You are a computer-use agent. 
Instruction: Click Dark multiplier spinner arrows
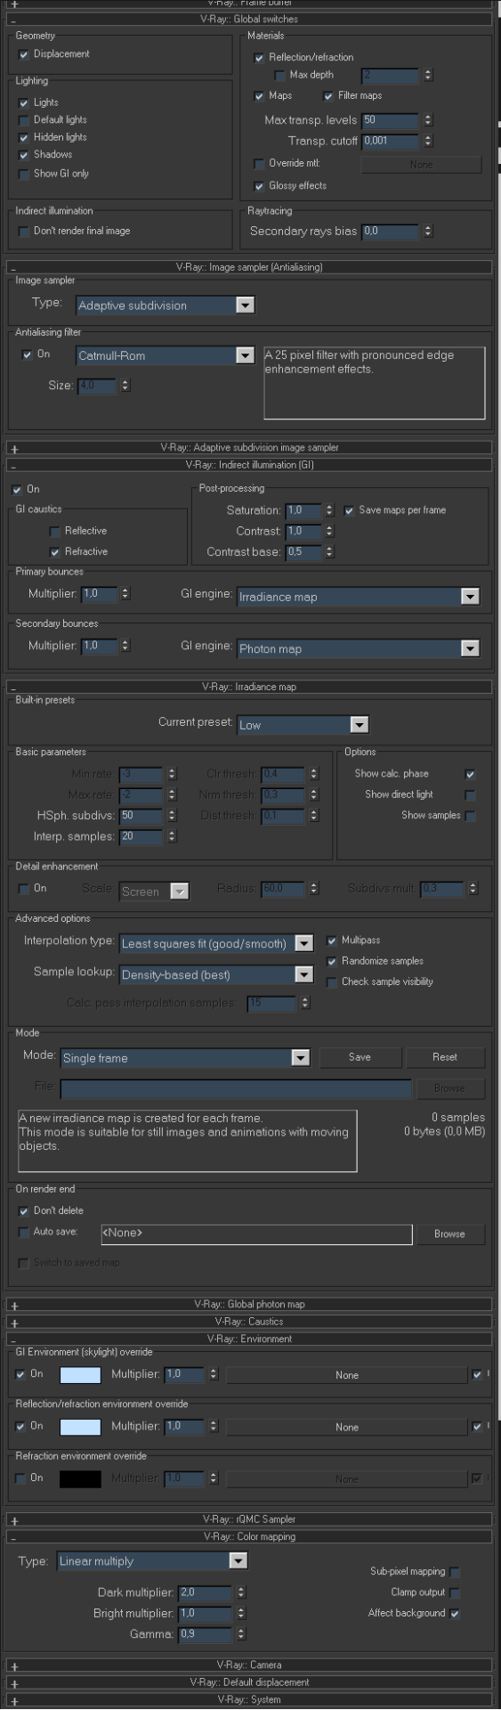point(241,1592)
